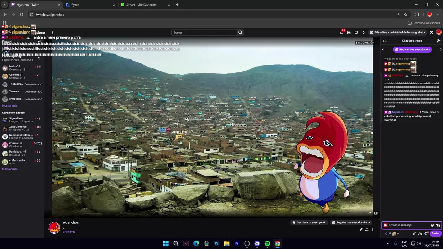Click the mod tools icon beside chat gear
This screenshot has height=249, width=443.
pyautogui.click(x=420, y=233)
